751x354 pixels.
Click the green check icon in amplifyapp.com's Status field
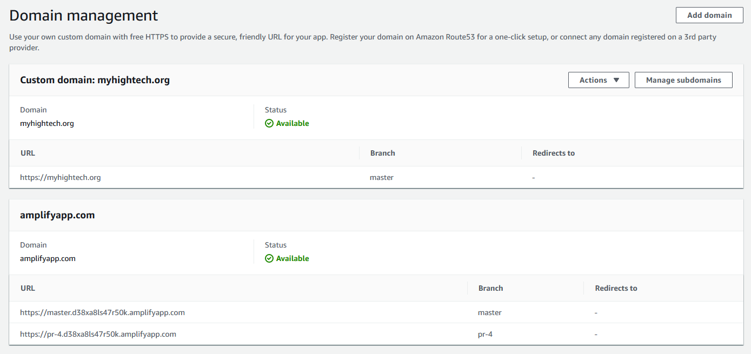click(269, 258)
